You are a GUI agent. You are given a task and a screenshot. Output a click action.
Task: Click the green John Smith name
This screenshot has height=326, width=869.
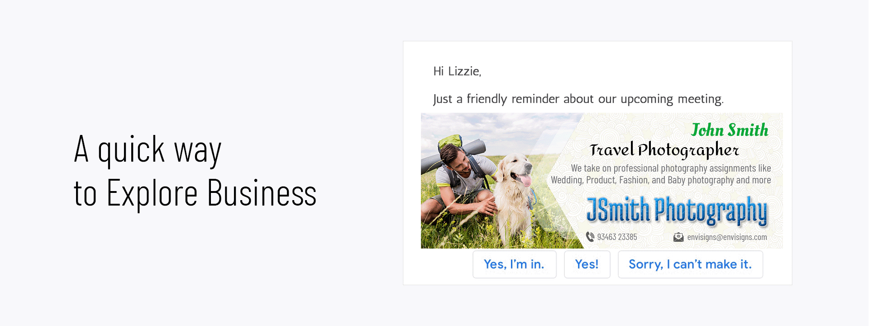click(730, 130)
